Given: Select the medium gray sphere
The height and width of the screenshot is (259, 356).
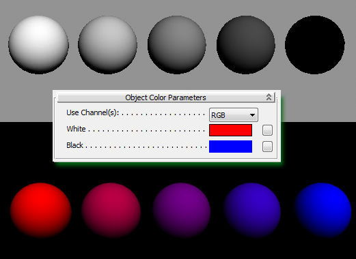Looking at the screenshot, I should pyautogui.click(x=177, y=45).
